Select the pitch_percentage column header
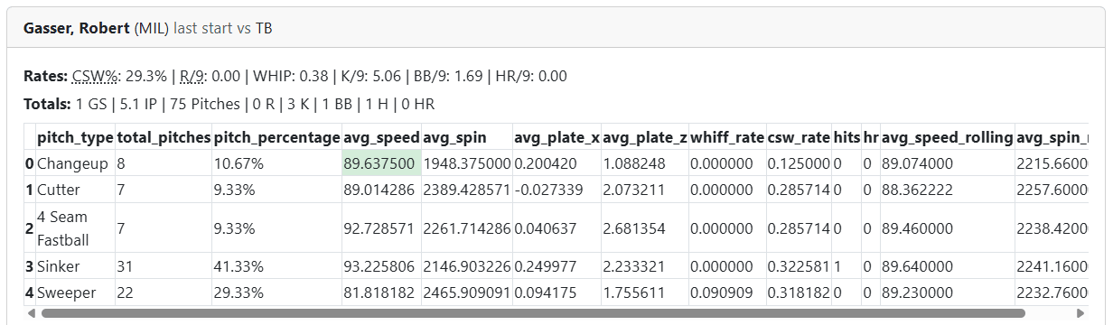 click(x=276, y=138)
